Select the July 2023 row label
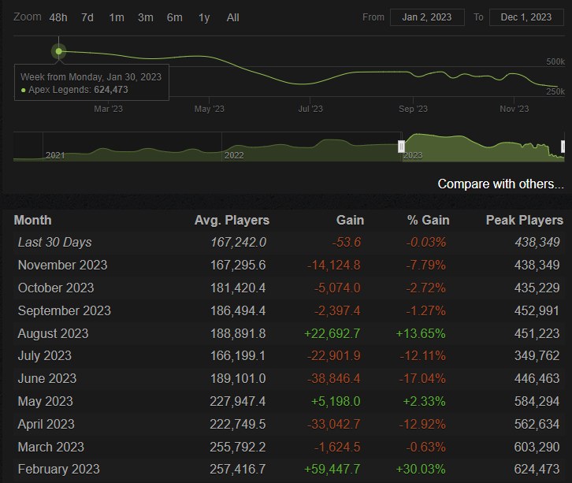Image resolution: width=572 pixels, height=483 pixels. coord(44,355)
